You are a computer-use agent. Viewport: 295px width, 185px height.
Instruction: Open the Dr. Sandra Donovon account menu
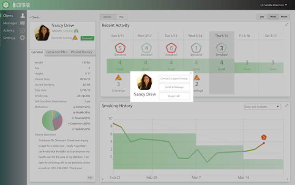click(x=274, y=5)
